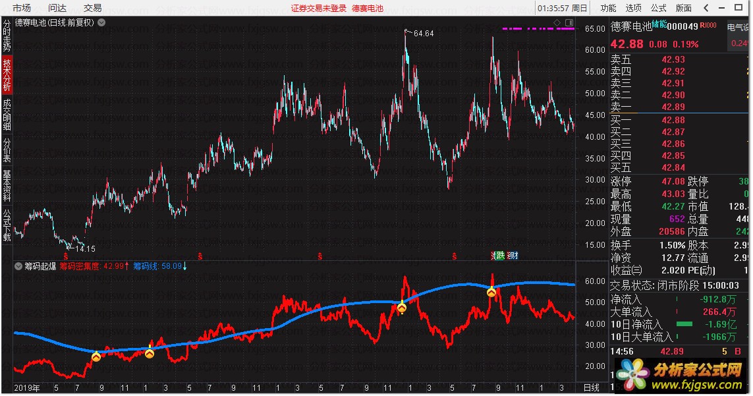Click the second yellow signal marker near month 1

(150, 353)
